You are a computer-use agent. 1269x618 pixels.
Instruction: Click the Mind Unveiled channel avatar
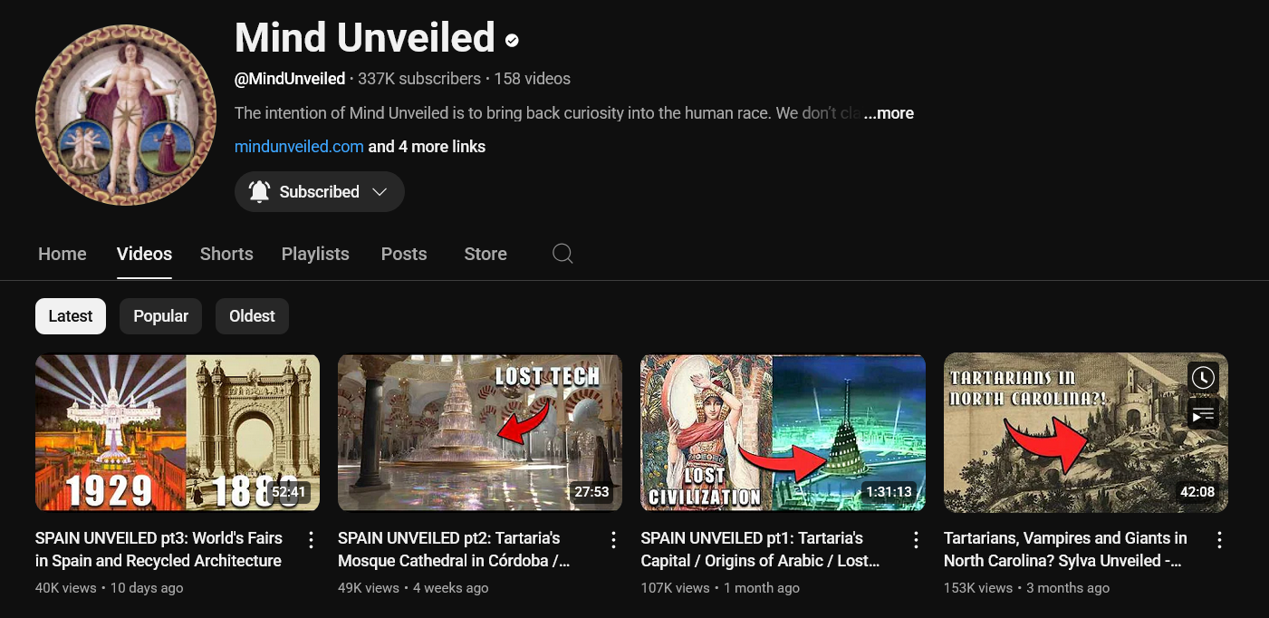126,115
